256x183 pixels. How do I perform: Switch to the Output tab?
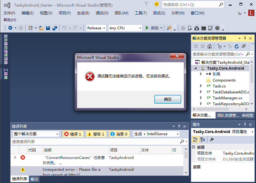34,179
